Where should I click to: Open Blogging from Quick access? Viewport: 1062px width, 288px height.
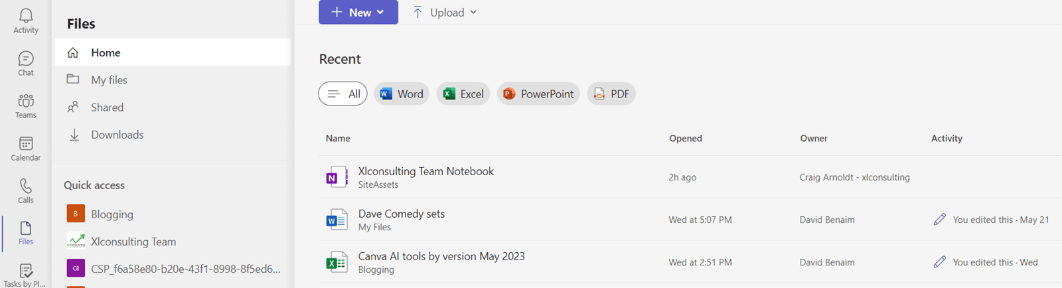coord(112,214)
